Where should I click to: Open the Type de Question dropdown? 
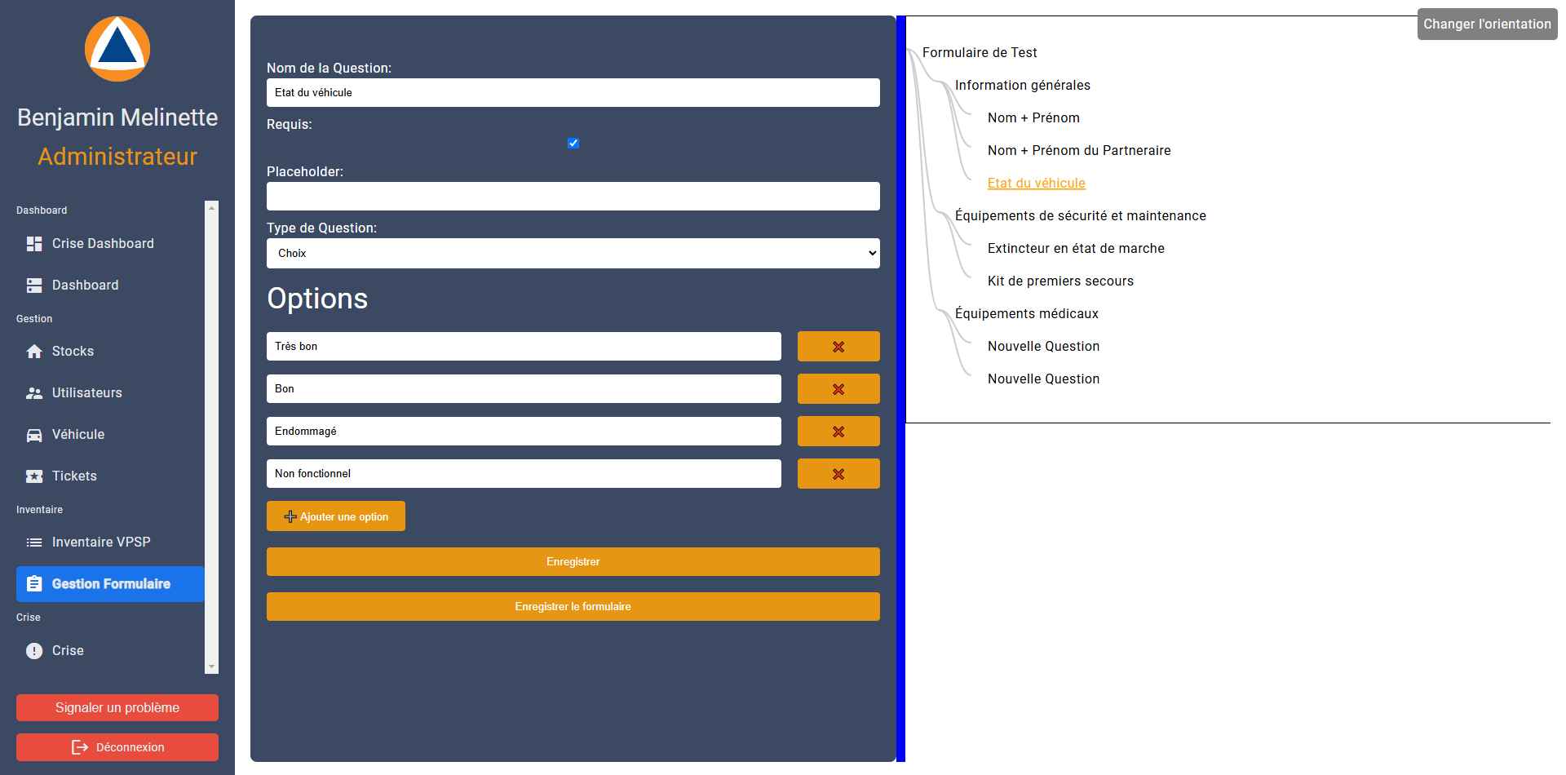click(x=573, y=254)
